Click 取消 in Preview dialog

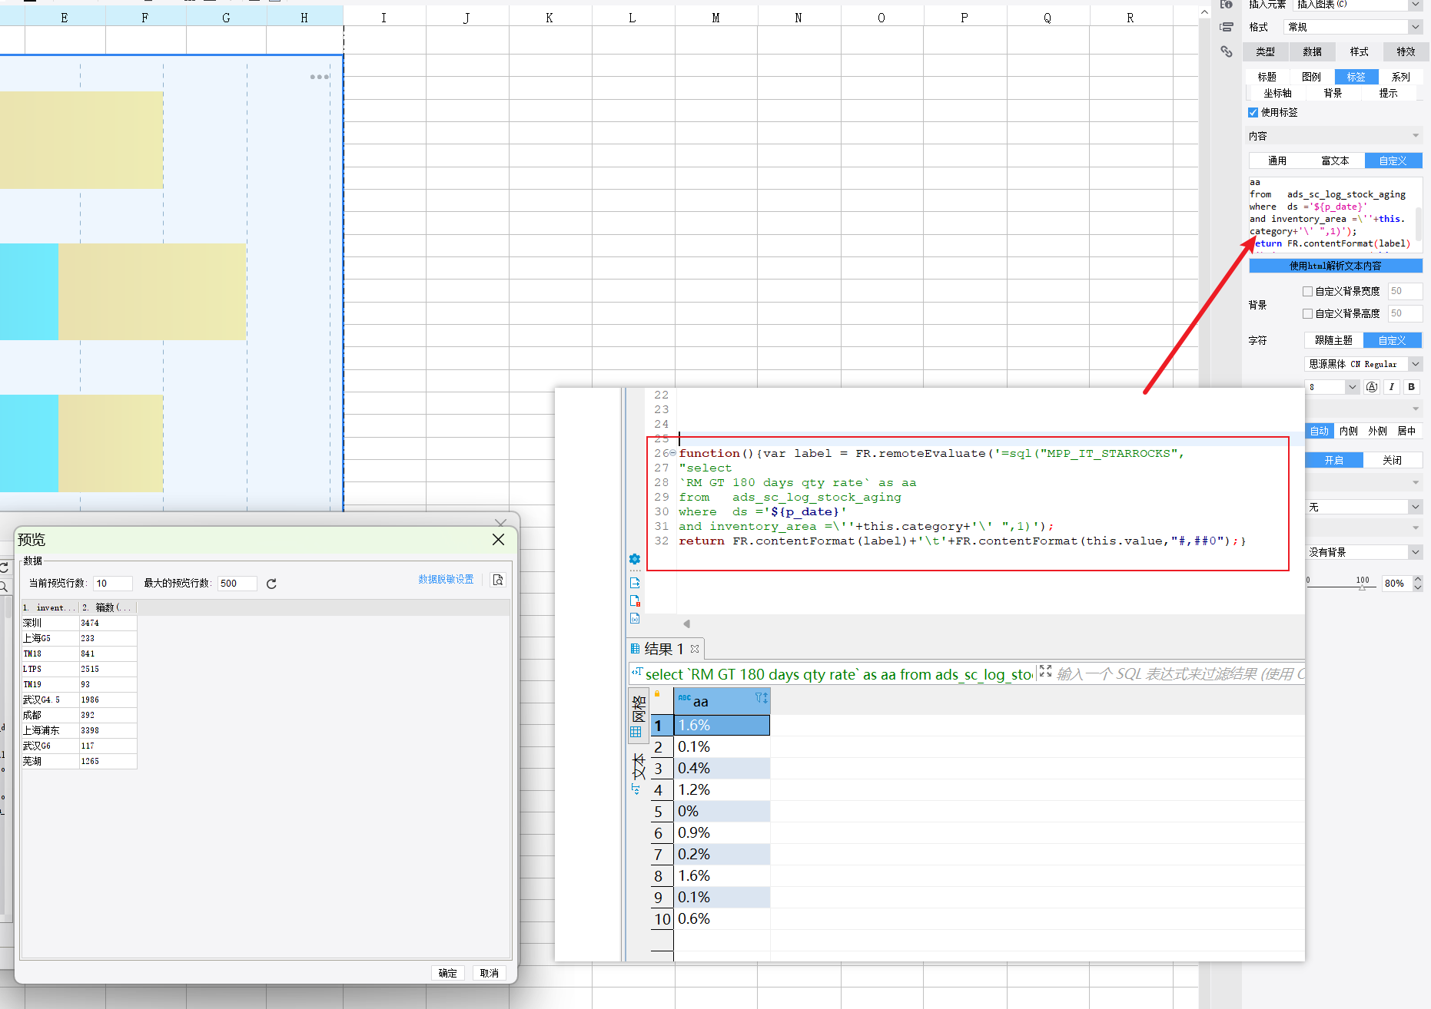[490, 973]
